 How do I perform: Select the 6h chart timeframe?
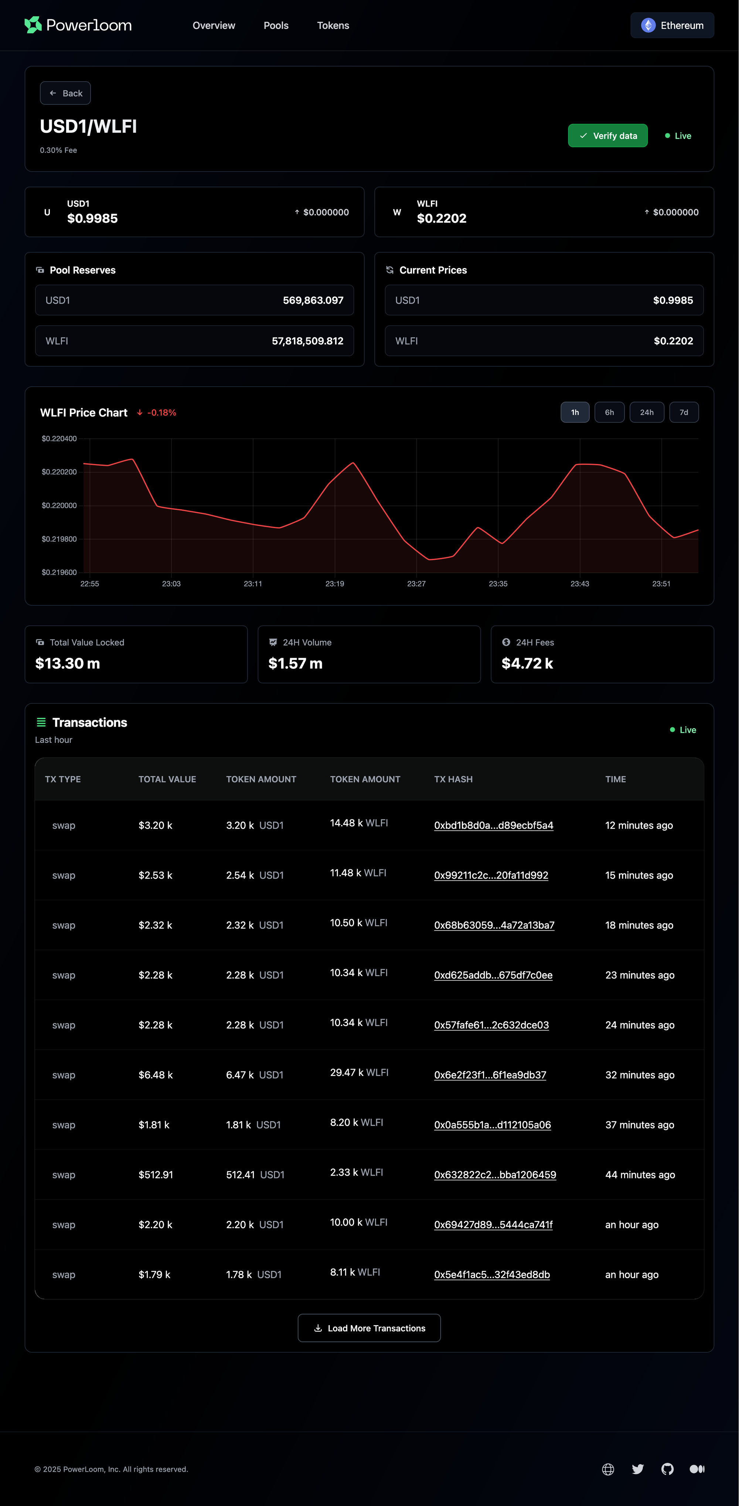click(609, 412)
